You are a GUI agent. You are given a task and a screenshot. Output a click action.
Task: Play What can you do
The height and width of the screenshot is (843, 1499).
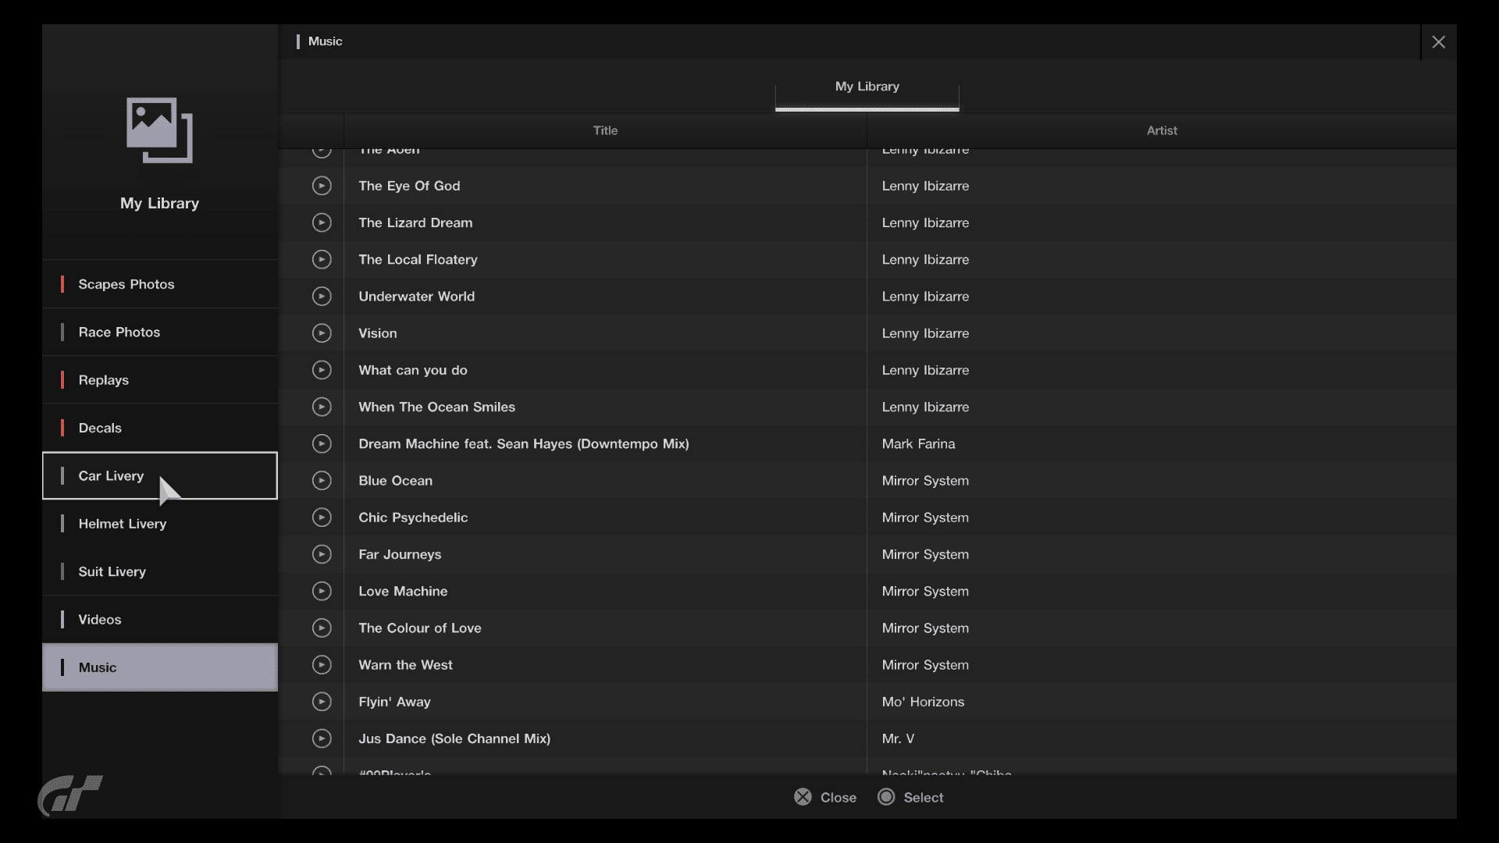point(322,370)
